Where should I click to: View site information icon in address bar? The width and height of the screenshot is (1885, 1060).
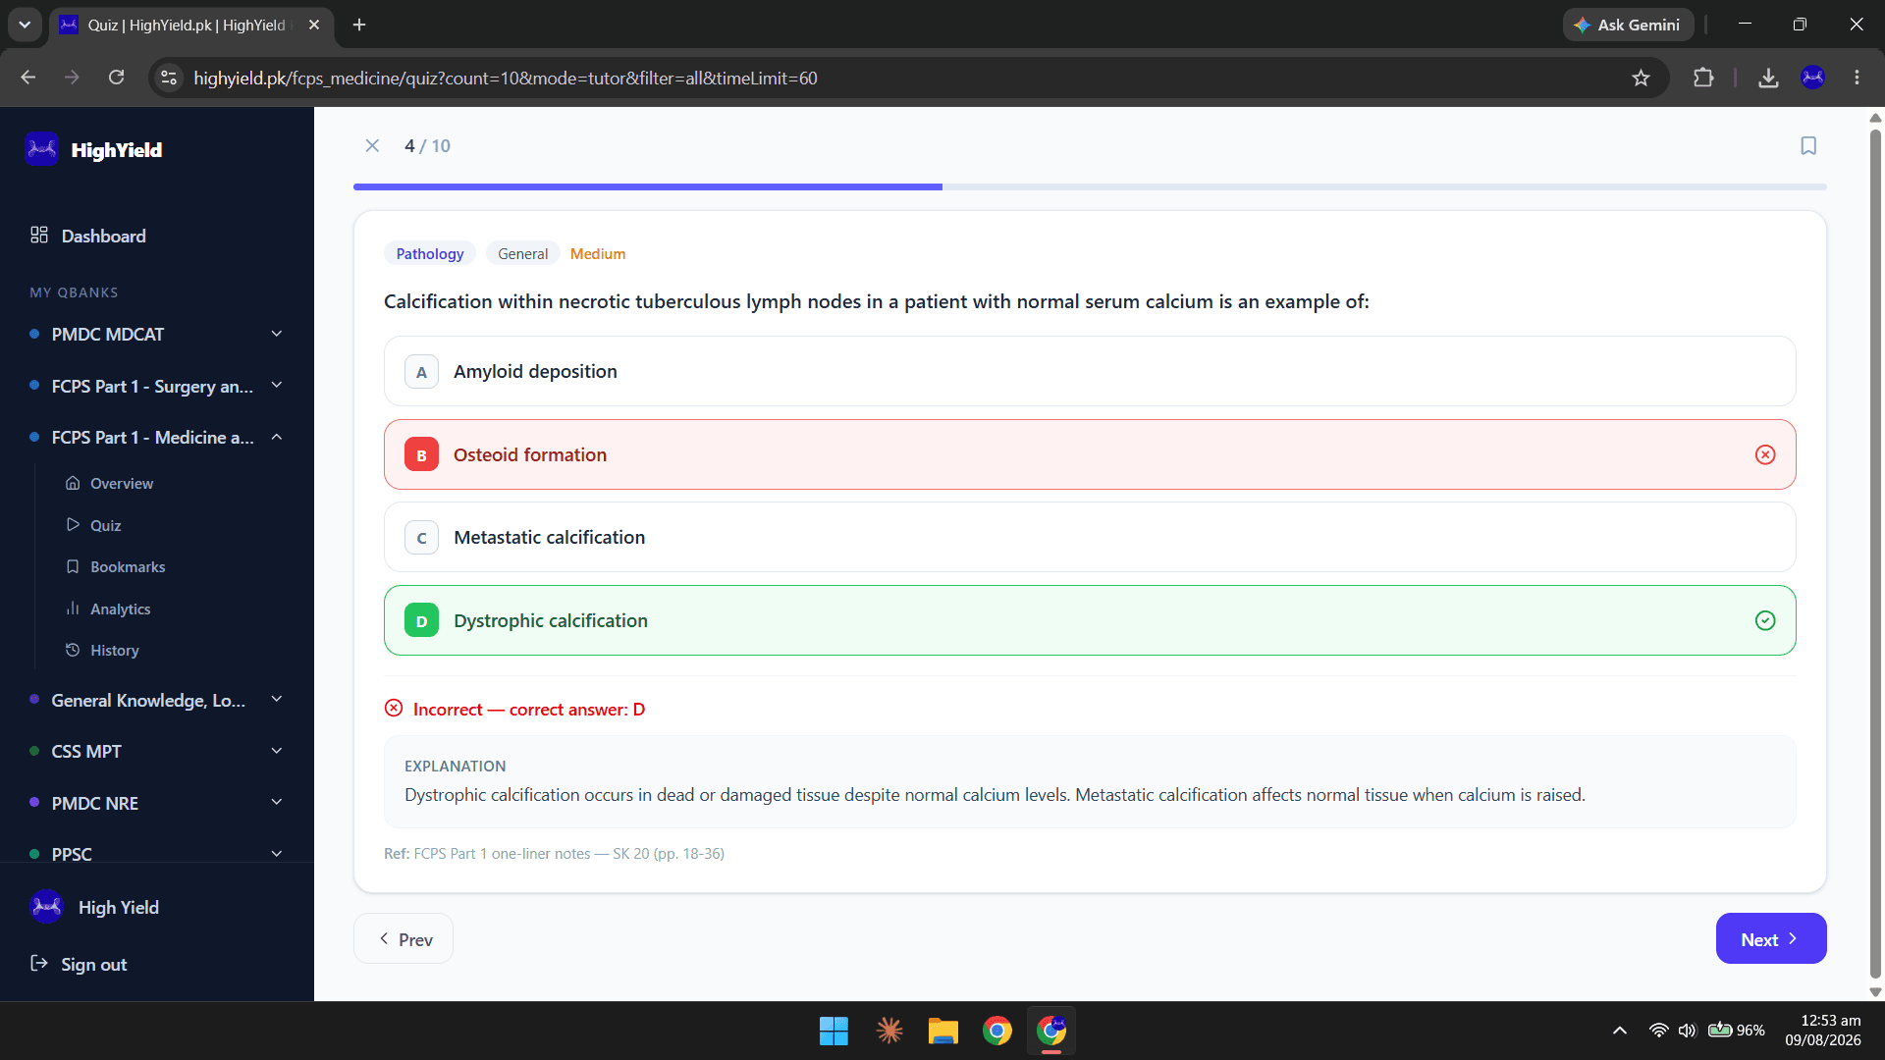pyautogui.click(x=169, y=78)
